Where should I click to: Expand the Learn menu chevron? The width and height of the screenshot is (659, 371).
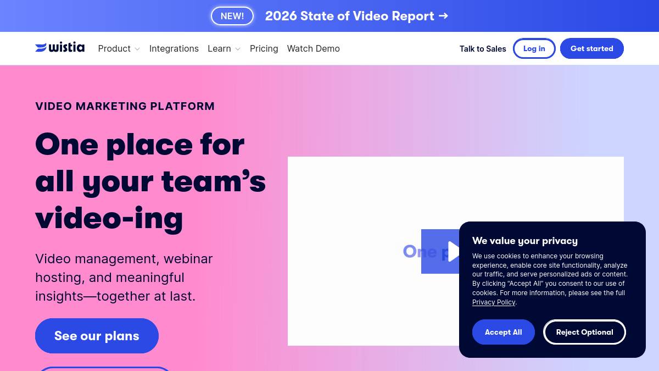tap(238, 49)
